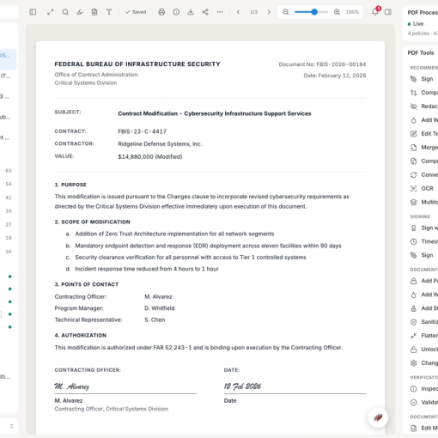Open notifications bell
Image resolution: width=438 pixels, height=438 pixels.
point(375,12)
